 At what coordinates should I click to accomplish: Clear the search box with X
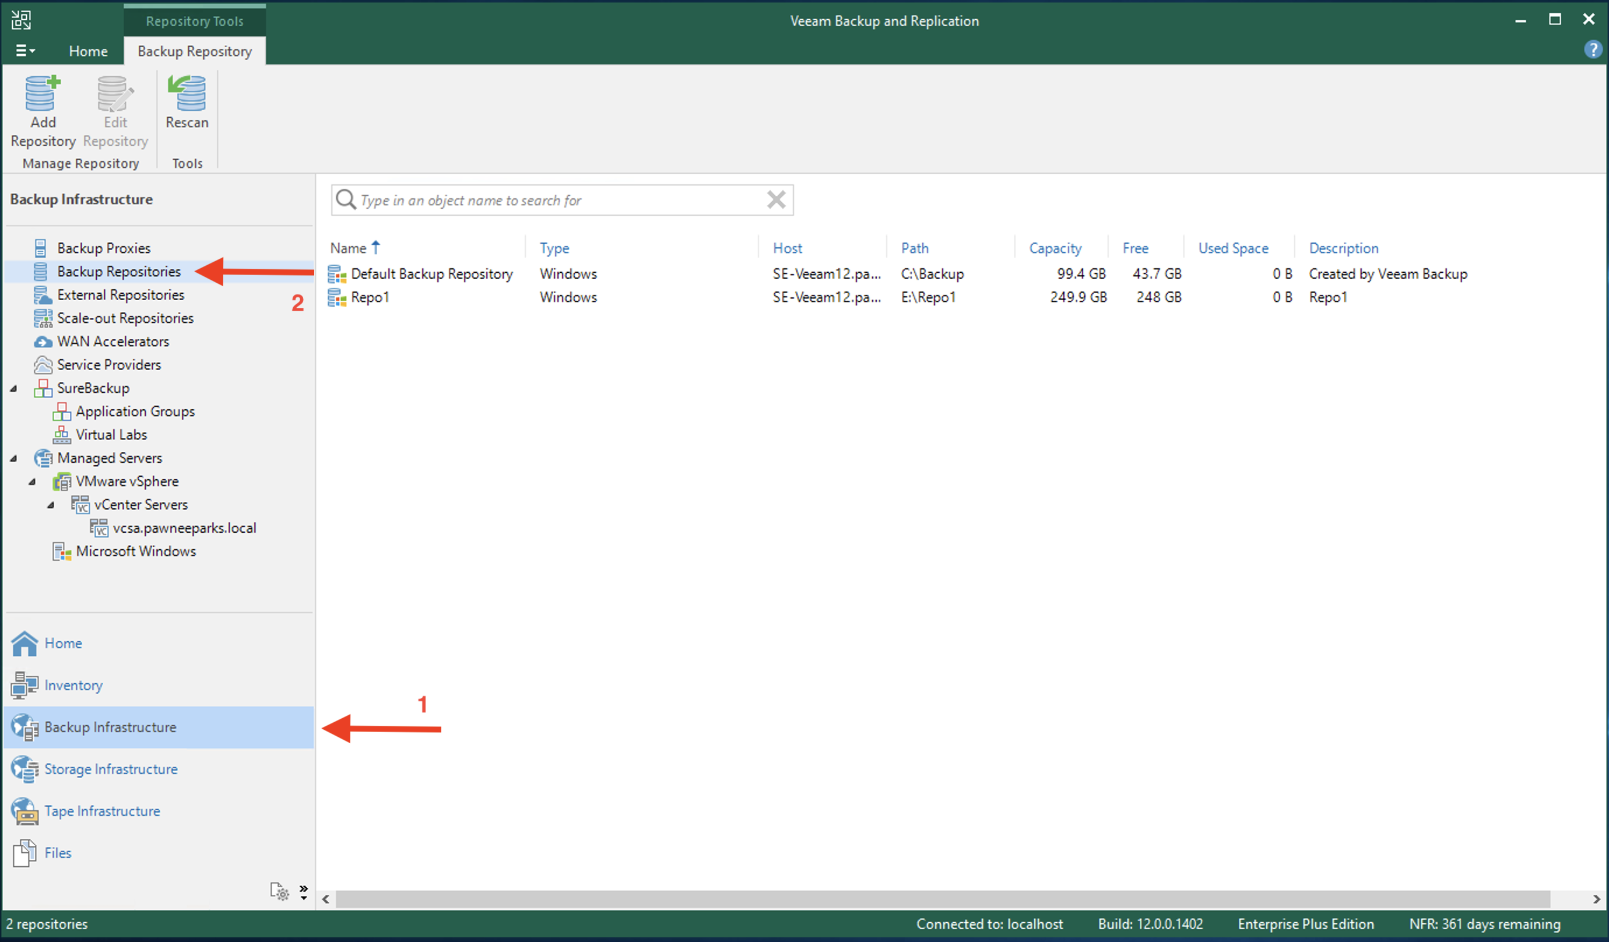click(777, 200)
